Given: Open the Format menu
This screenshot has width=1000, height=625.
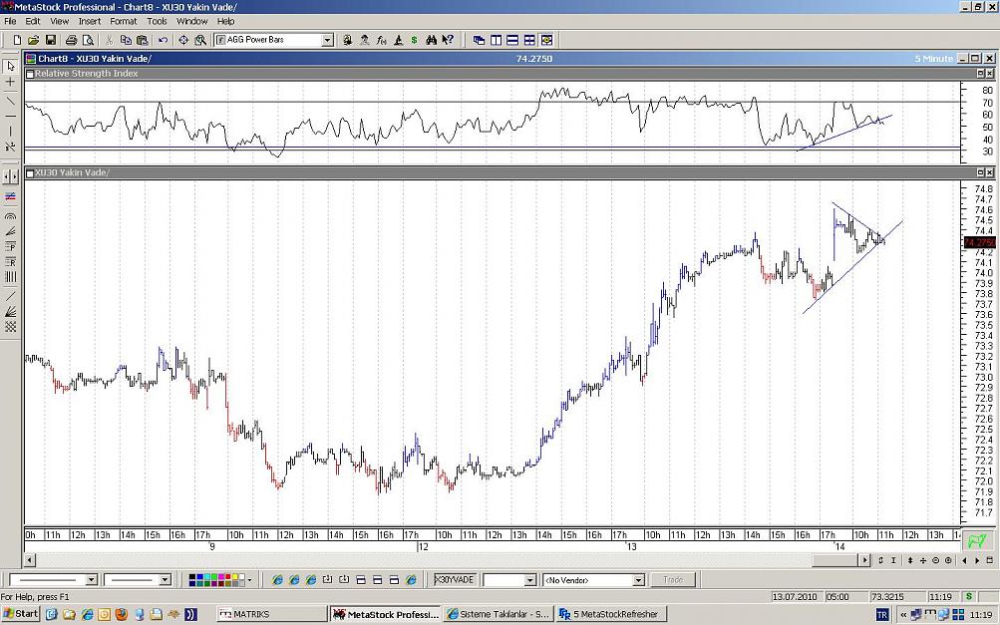Looking at the screenshot, I should [124, 21].
